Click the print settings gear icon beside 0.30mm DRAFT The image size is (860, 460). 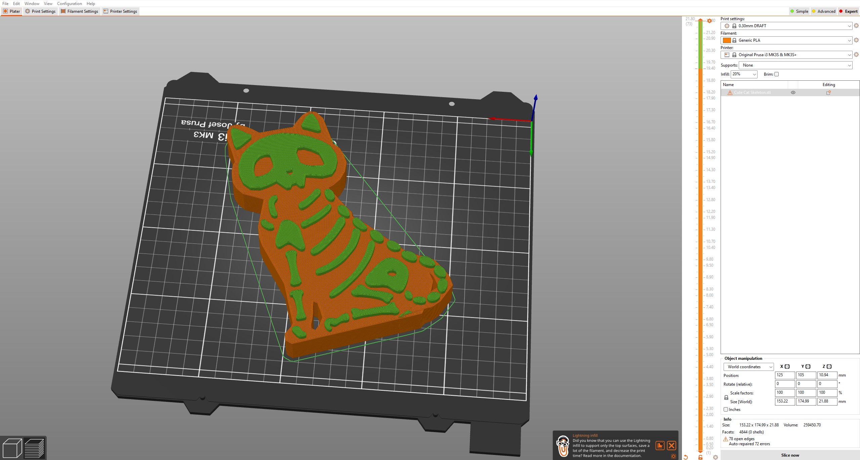pos(856,26)
